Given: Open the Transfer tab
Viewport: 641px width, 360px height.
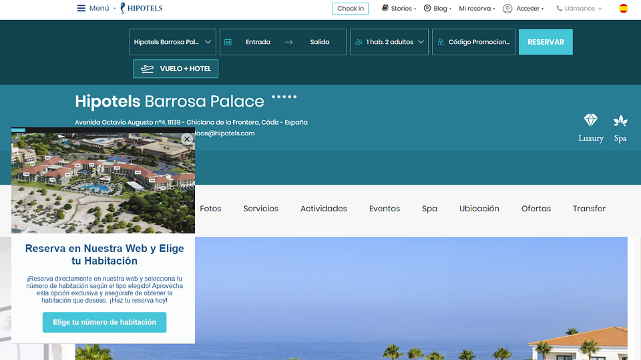Looking at the screenshot, I should (589, 209).
